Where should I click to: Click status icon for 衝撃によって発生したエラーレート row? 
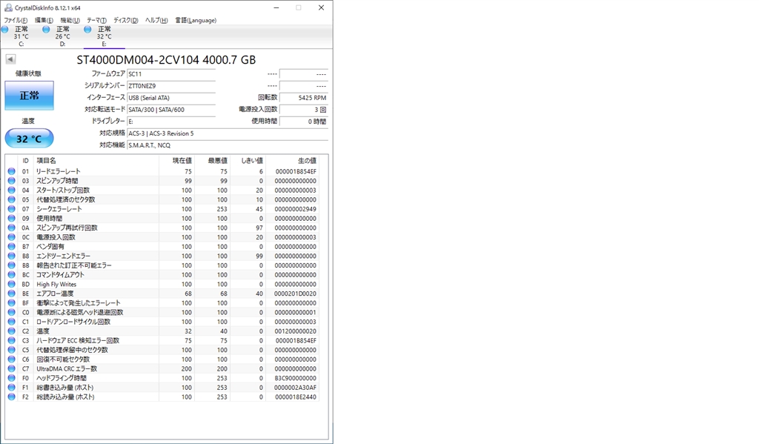(12, 303)
